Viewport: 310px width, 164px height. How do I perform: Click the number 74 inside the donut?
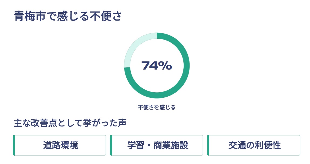tap(150, 65)
